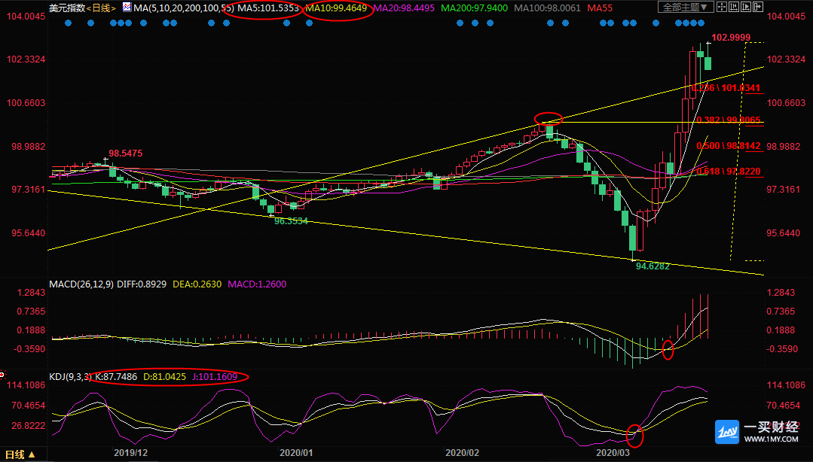Screen dimensions: 813x462
Task: Open the 全部主题 dropdown
Action: pyautogui.click(x=686, y=7)
